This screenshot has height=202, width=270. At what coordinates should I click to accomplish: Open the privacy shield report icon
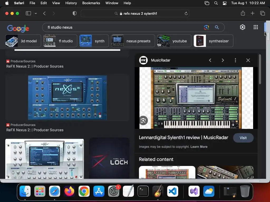74,13
